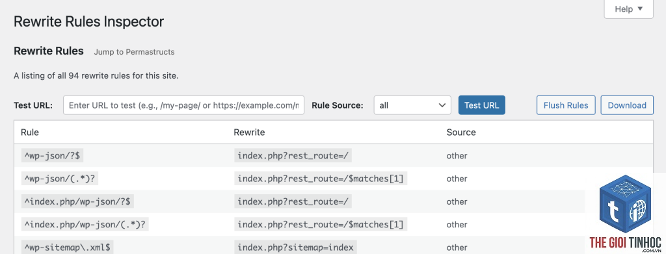Select source 'other' in ^wp-json/?$ row
This screenshot has width=666, height=254.
tap(457, 156)
